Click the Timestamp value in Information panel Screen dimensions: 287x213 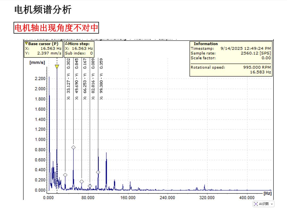pyautogui.click(x=246, y=49)
